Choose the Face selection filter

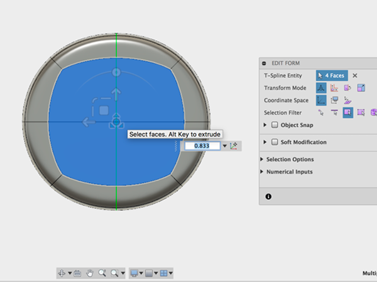click(347, 112)
